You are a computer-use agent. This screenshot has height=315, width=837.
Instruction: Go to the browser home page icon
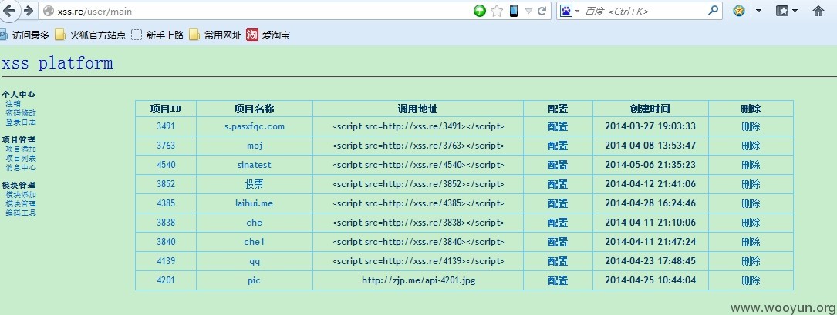click(818, 11)
